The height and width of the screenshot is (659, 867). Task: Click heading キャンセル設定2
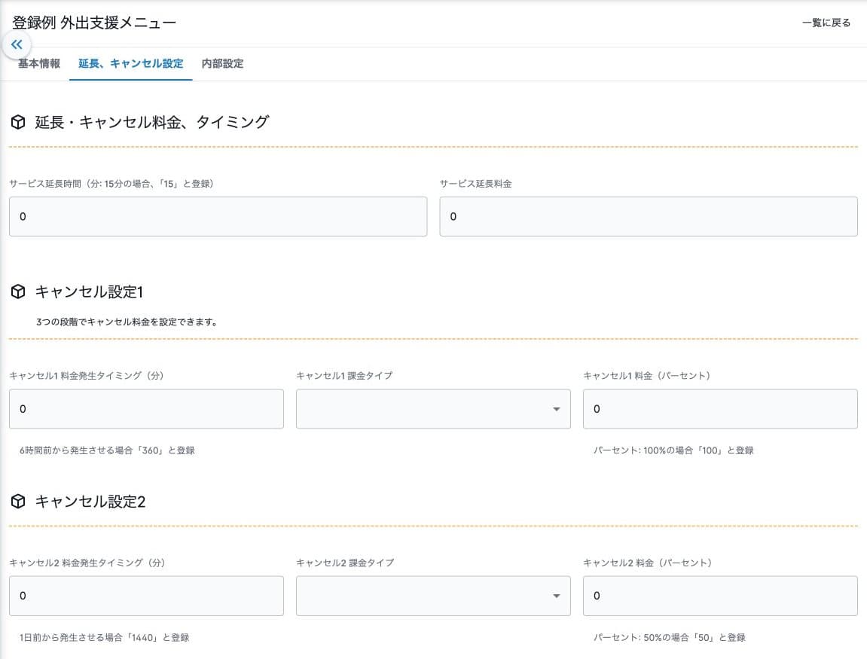90,502
